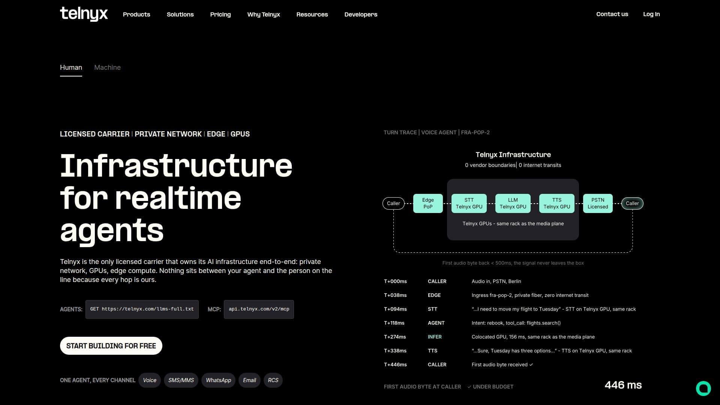Click the Contact us link
This screenshot has width=720, height=405.
pos(612,14)
